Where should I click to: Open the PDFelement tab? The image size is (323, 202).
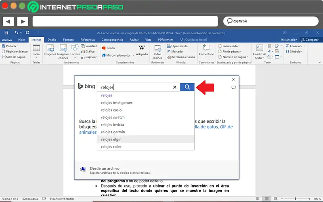[x=166, y=40]
